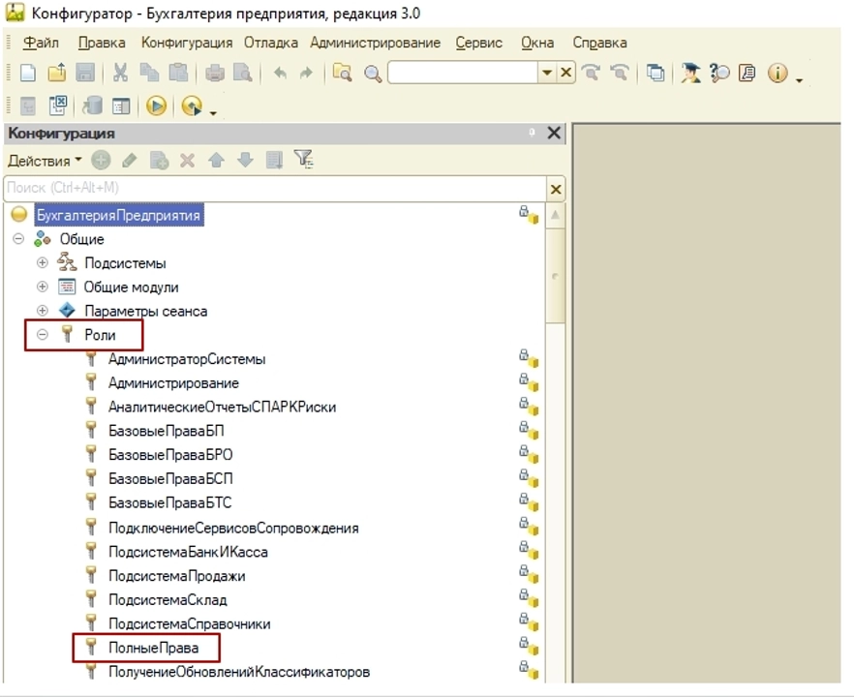Select the ПодсистемаБанкИКасса role
The width and height of the screenshot is (854, 697).
(x=188, y=552)
